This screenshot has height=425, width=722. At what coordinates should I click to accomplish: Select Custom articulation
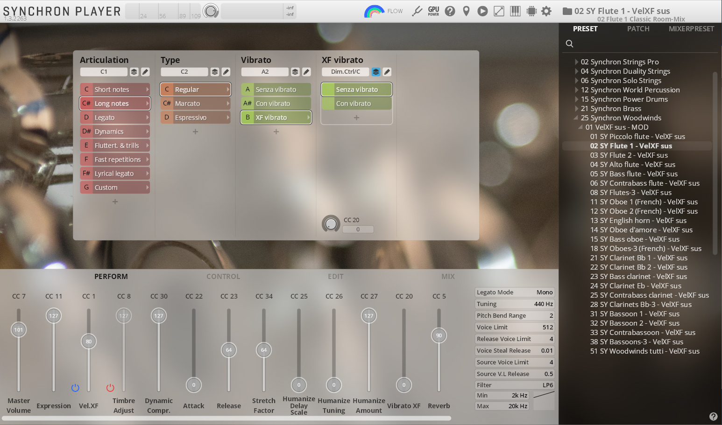(115, 188)
